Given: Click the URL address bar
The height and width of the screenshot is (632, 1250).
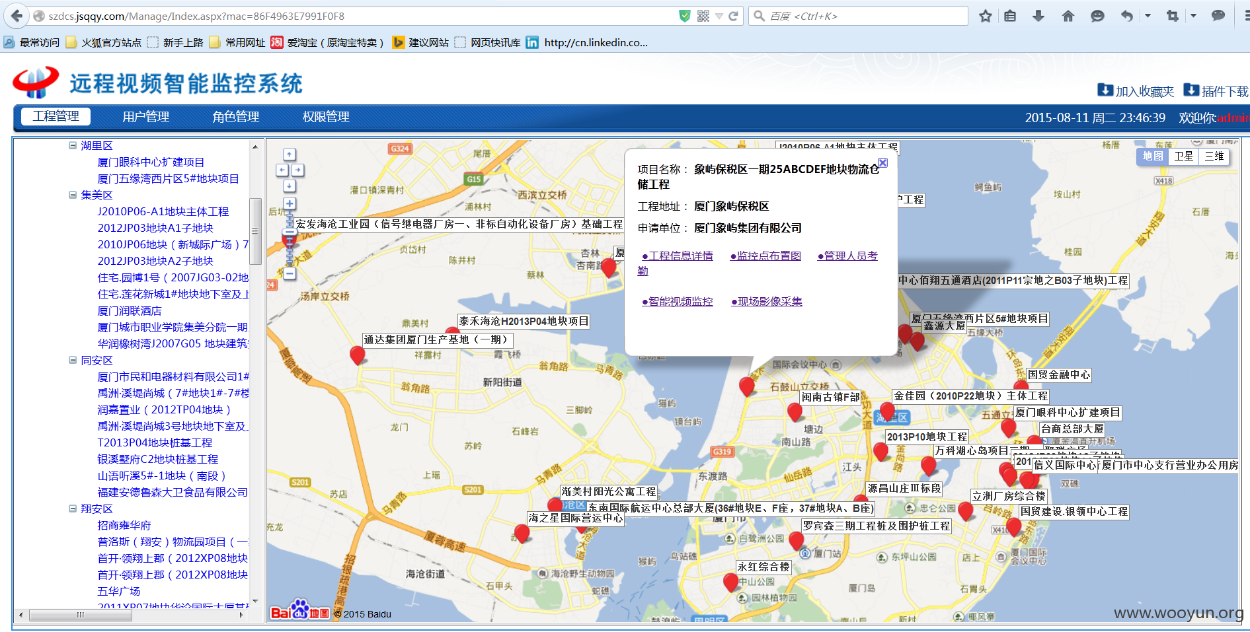Looking at the screenshot, I should pos(357,16).
